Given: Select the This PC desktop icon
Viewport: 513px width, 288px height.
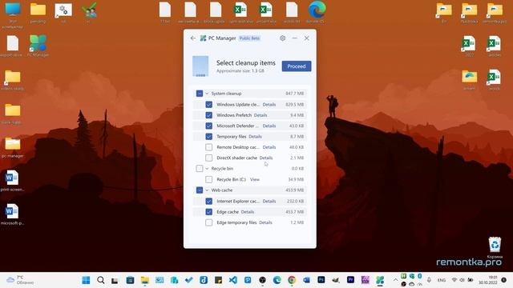Looking at the screenshot, I should [x=13, y=15].
